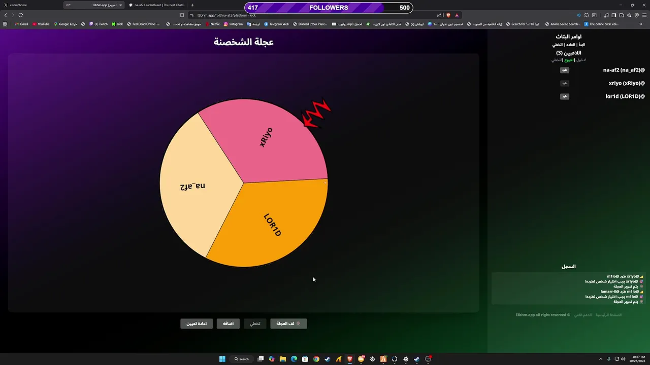
Task: Open the Anime Scene Search bookmark
Action: [x=563, y=24]
